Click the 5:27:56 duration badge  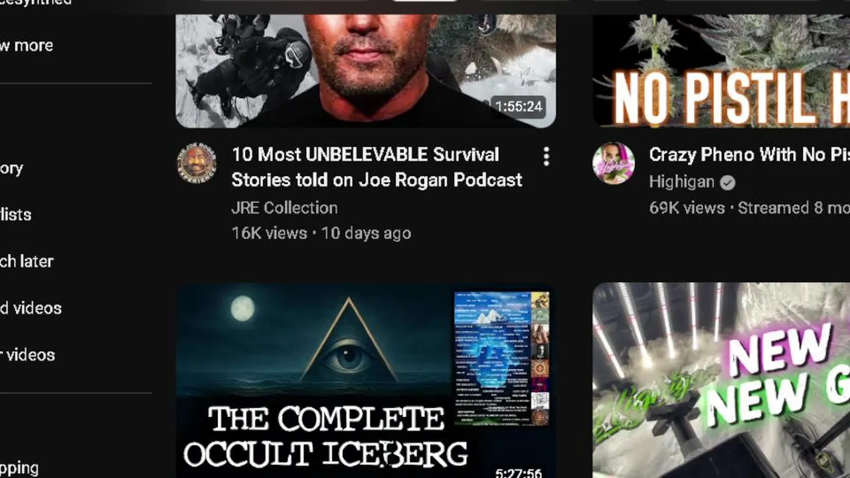coord(519,473)
